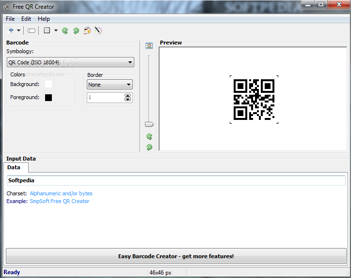This screenshot has height=278, width=351.
Task: Maximize the Free QR Creator window
Action: (x=321, y=4)
